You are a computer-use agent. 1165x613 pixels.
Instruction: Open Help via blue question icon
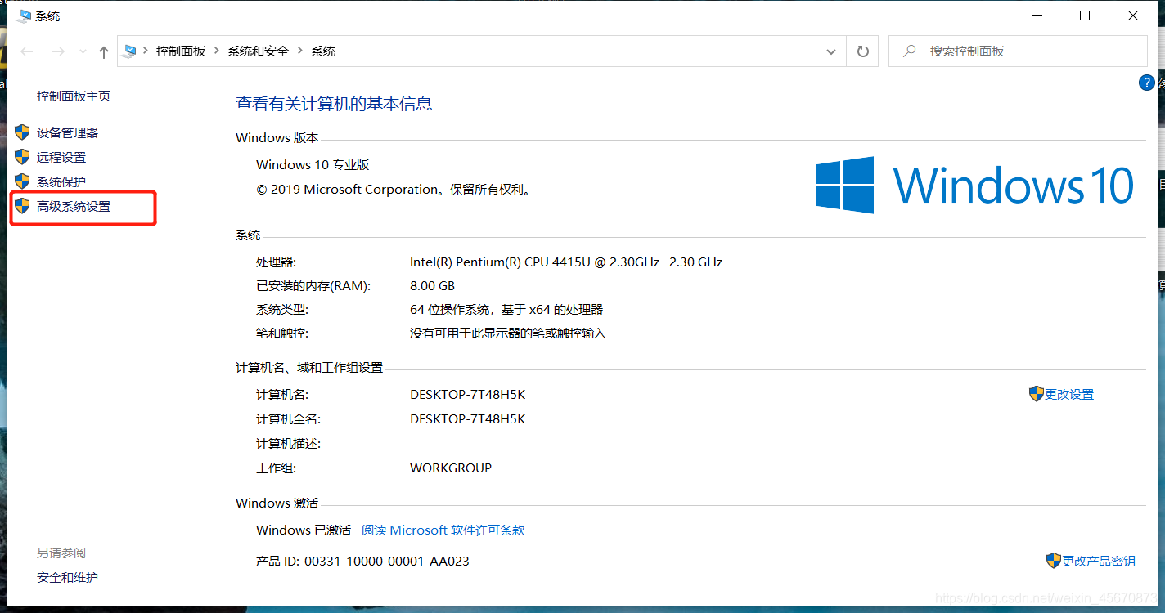(1146, 83)
